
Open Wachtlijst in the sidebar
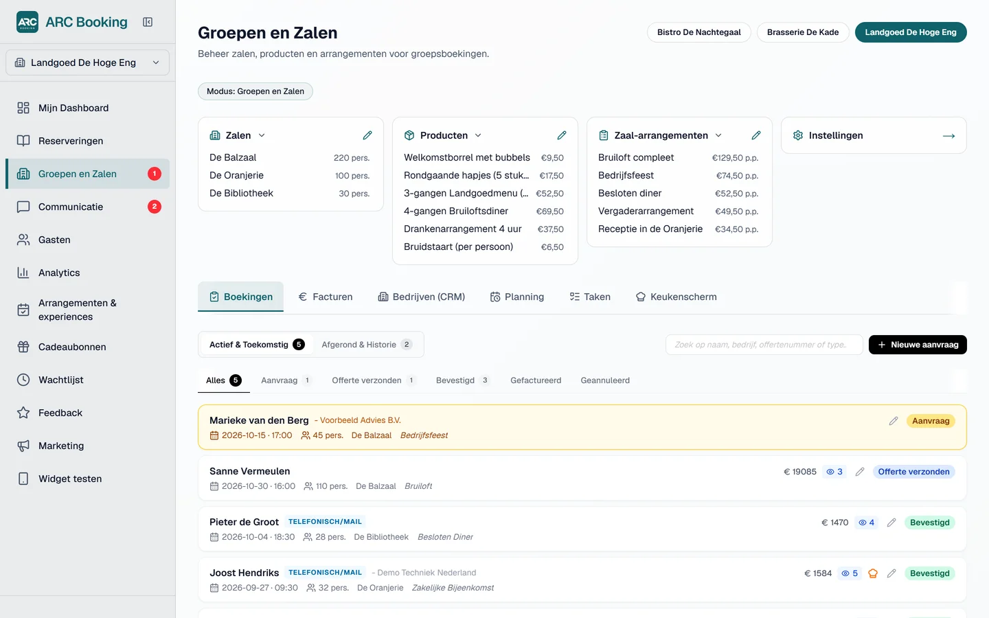coord(87,380)
